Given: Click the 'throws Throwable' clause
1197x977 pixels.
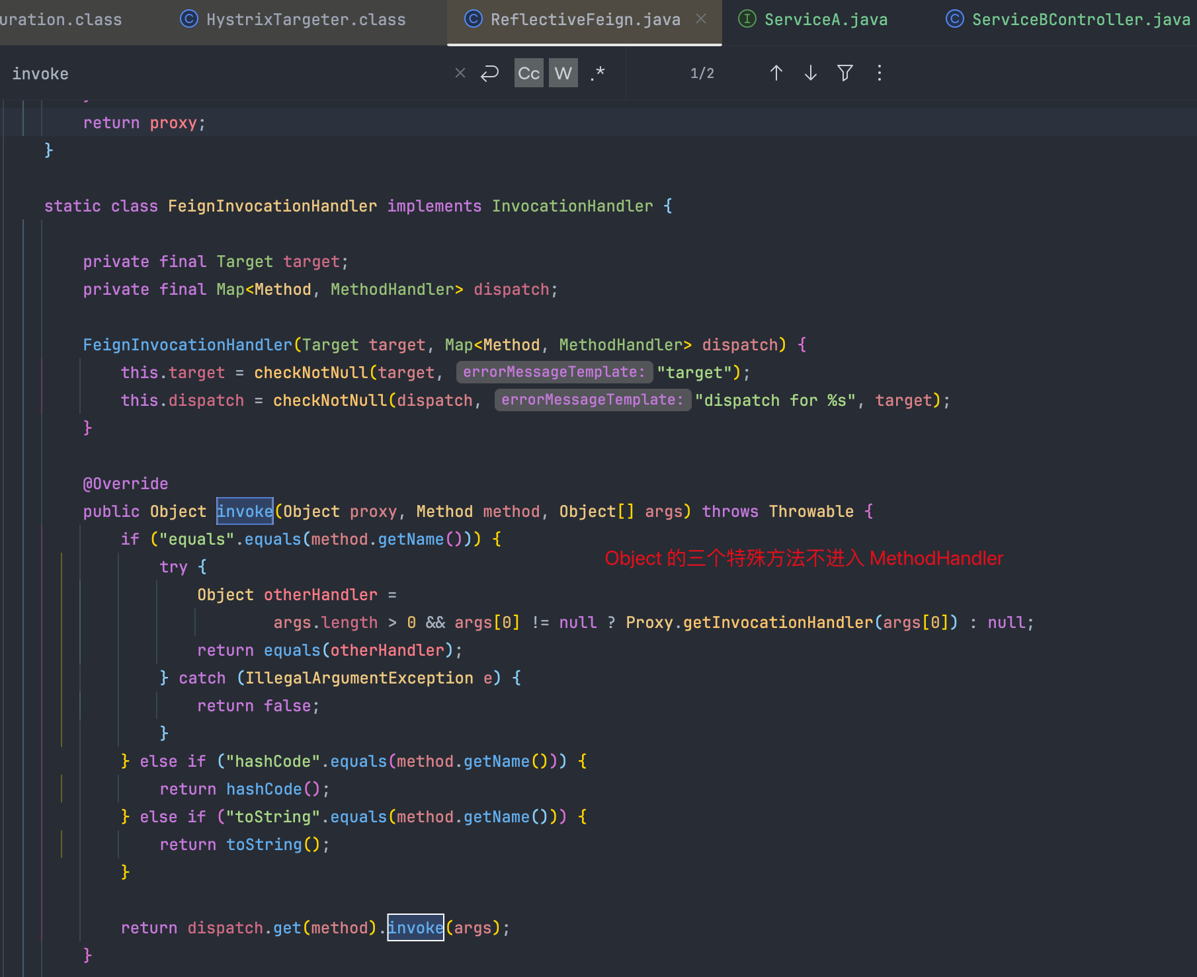Looking at the screenshot, I should 778,511.
